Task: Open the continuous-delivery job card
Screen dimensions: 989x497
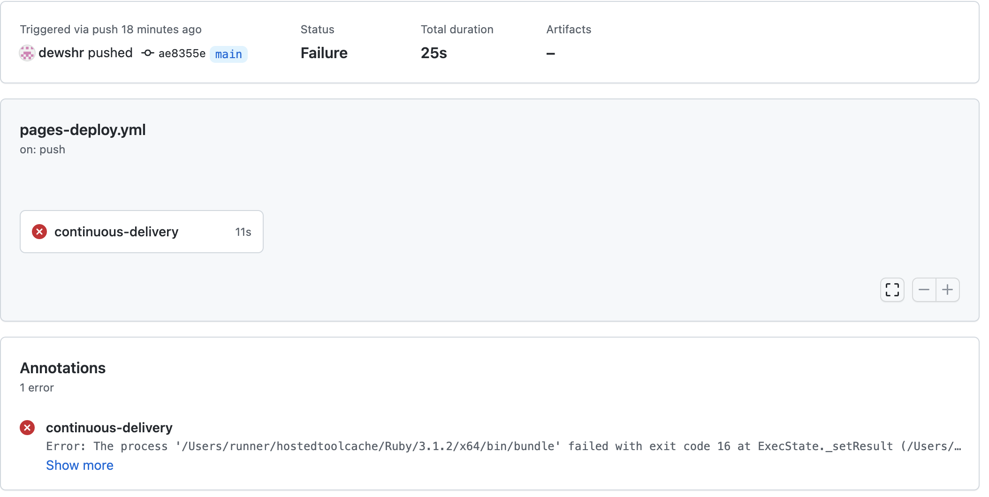Action: 141,232
